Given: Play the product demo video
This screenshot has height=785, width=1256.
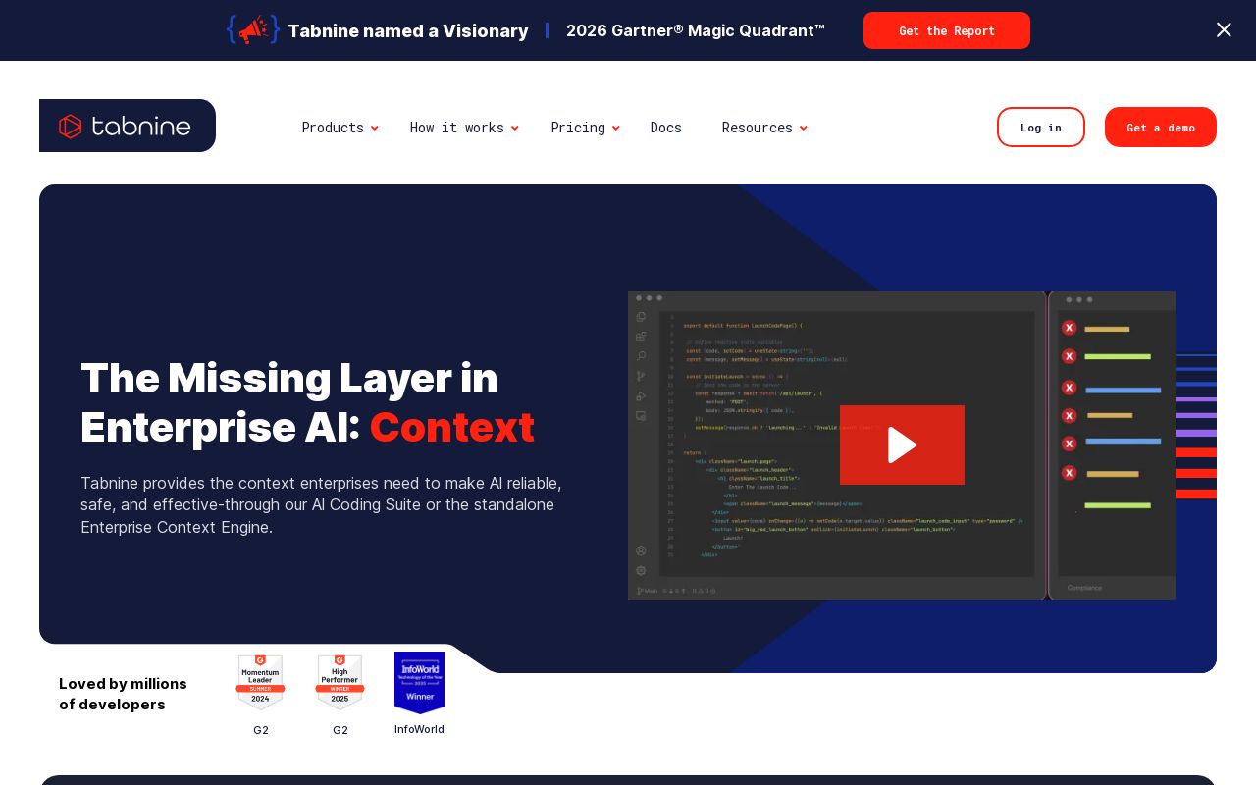Looking at the screenshot, I should (x=902, y=445).
